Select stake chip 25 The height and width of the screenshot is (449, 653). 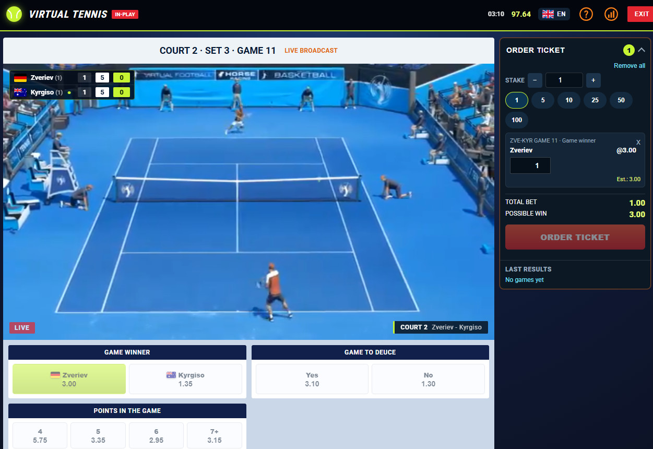(595, 100)
